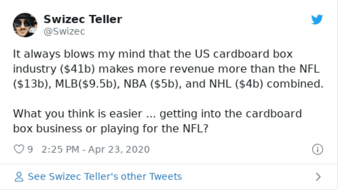
Task: Click the person silhouette icon in footer
Action: click(x=19, y=177)
